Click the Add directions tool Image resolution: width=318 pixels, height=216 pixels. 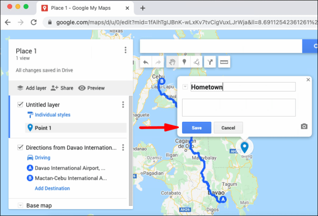coord(211,62)
